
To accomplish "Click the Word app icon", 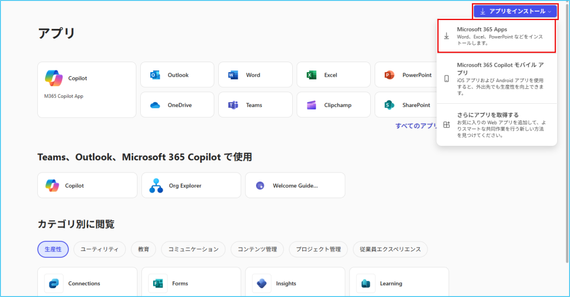I will tap(233, 75).
